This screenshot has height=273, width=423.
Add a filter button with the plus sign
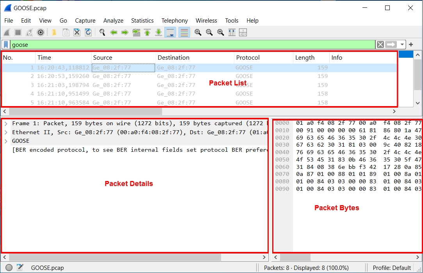(x=411, y=44)
